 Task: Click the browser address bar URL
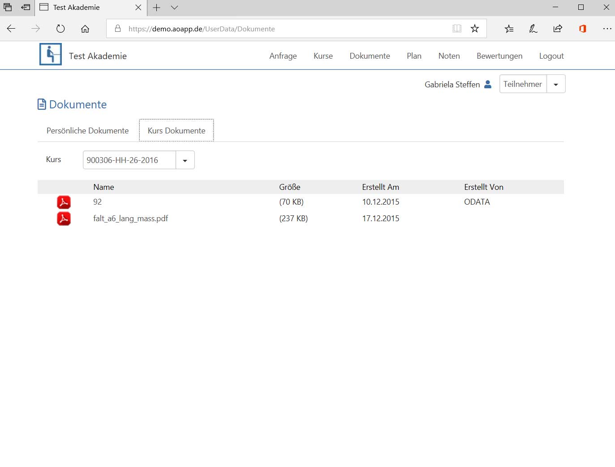pos(202,29)
